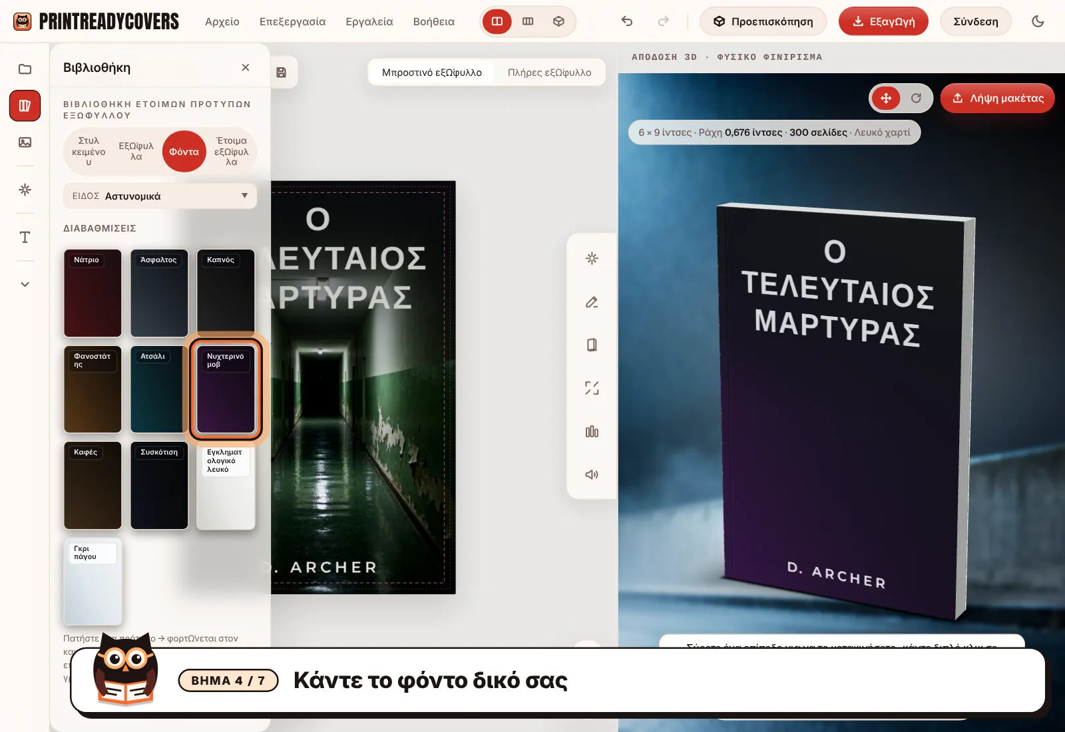Select the Μπροστινό εξώφυλλο tab
Viewport: 1065px width, 732px height.
pos(432,73)
